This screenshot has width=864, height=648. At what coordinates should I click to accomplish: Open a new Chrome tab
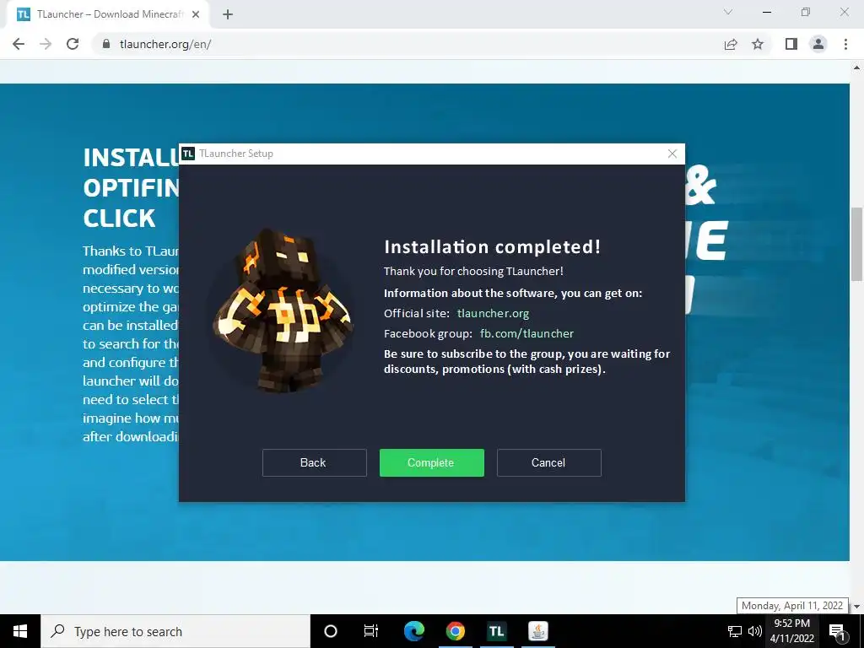pyautogui.click(x=228, y=14)
